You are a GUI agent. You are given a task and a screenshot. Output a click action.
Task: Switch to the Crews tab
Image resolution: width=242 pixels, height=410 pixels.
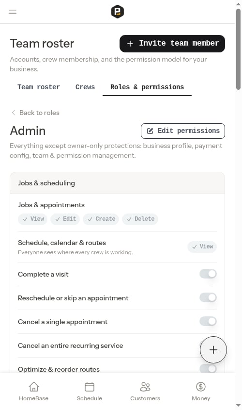click(x=85, y=87)
